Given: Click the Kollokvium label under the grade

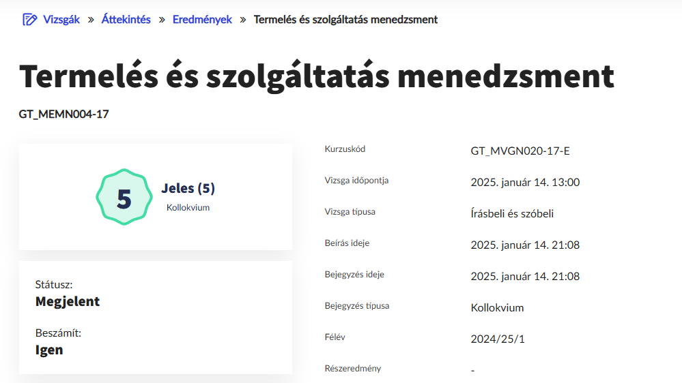Looking at the screenshot, I should (188, 207).
